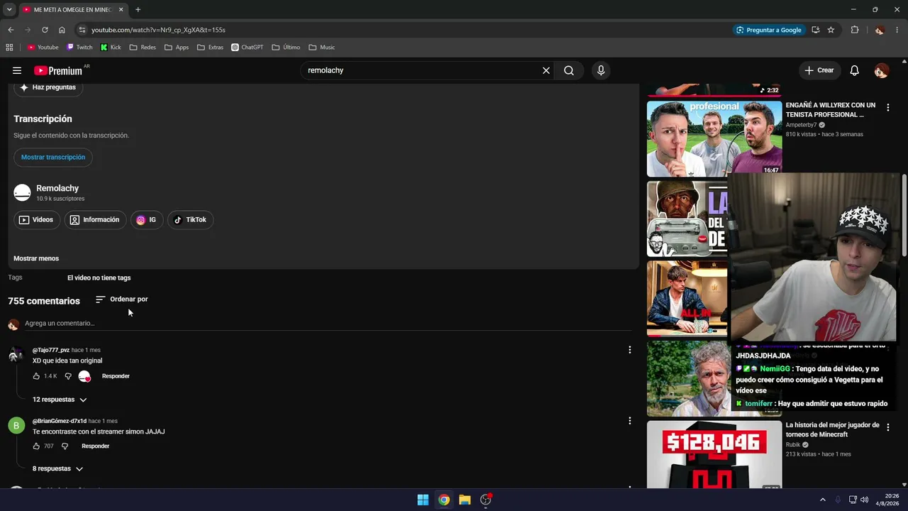The image size is (908, 511).
Task: Like the Tajo777_pvz comment
Action: 36,376
